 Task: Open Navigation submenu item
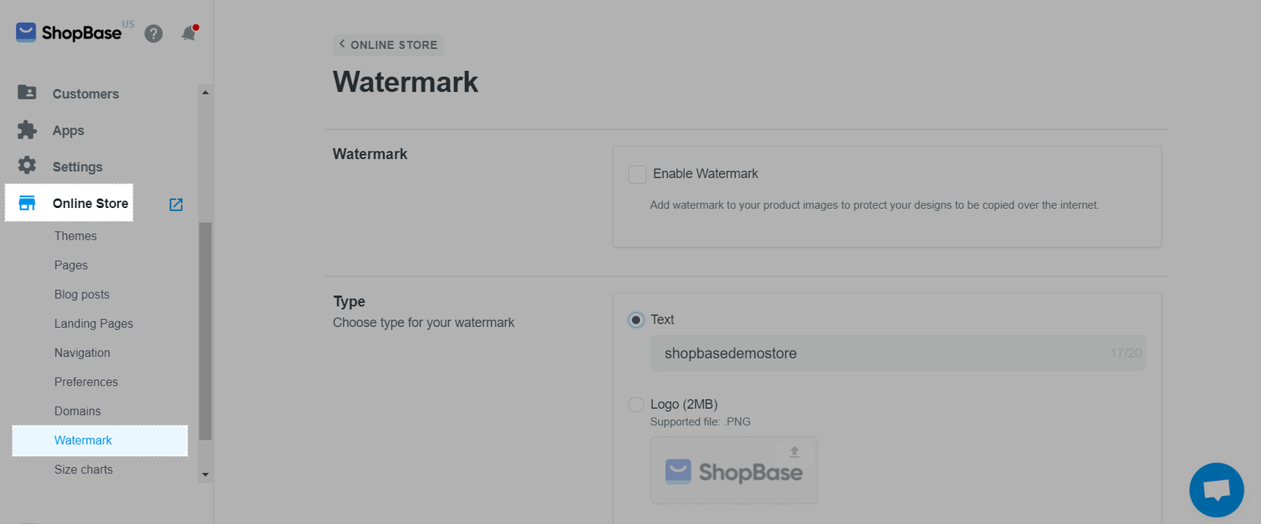(82, 352)
